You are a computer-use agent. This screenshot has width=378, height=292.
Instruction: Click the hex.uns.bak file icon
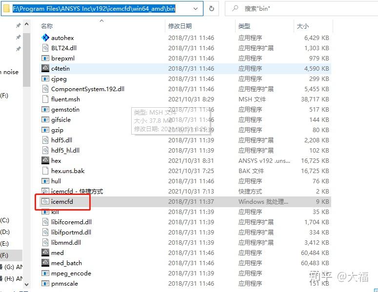(x=45, y=171)
